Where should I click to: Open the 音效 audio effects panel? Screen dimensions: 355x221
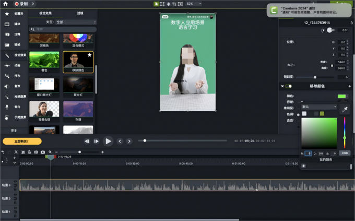[14, 86]
